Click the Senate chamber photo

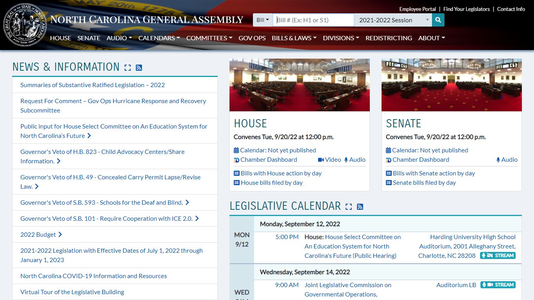452,85
